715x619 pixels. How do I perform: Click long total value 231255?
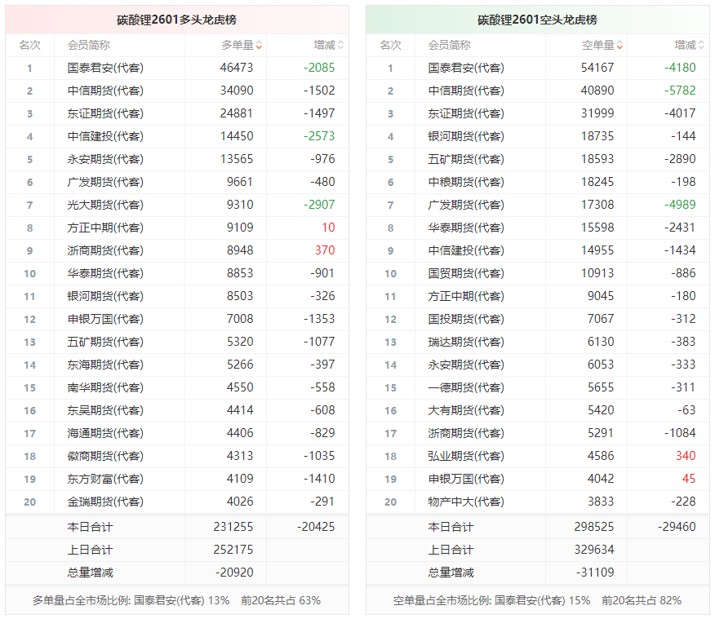tap(233, 527)
